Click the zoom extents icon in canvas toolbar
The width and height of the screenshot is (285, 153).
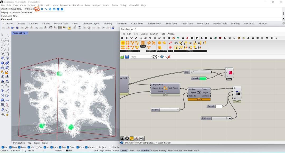(155, 57)
